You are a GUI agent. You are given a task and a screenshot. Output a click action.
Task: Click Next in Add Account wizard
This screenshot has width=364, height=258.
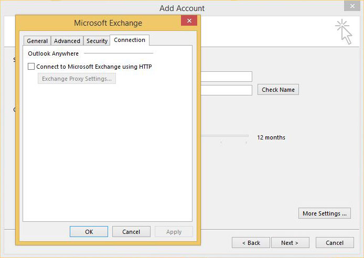click(290, 243)
